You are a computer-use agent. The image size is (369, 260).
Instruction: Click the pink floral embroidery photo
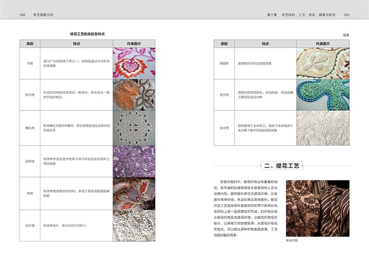point(134,63)
